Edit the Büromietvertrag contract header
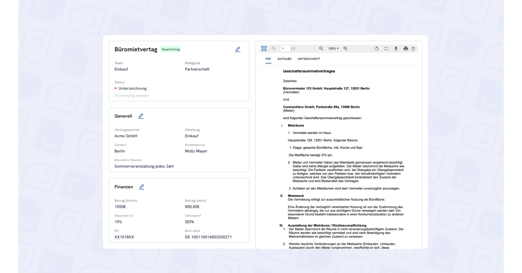 pyautogui.click(x=238, y=49)
